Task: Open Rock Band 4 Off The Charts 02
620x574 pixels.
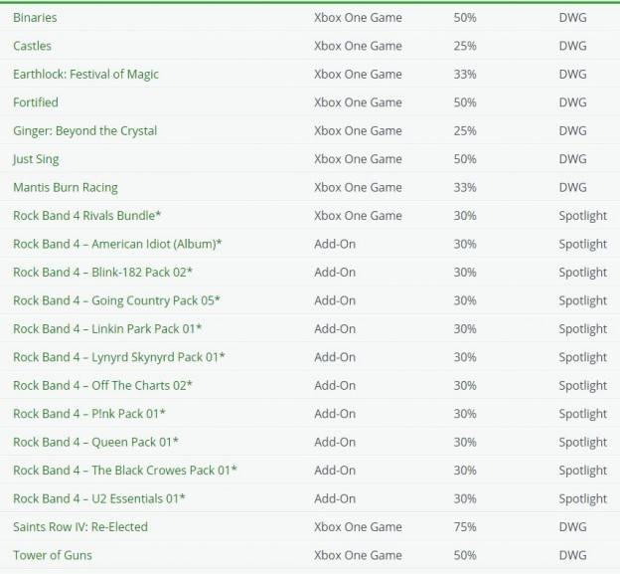Action: [x=102, y=386]
